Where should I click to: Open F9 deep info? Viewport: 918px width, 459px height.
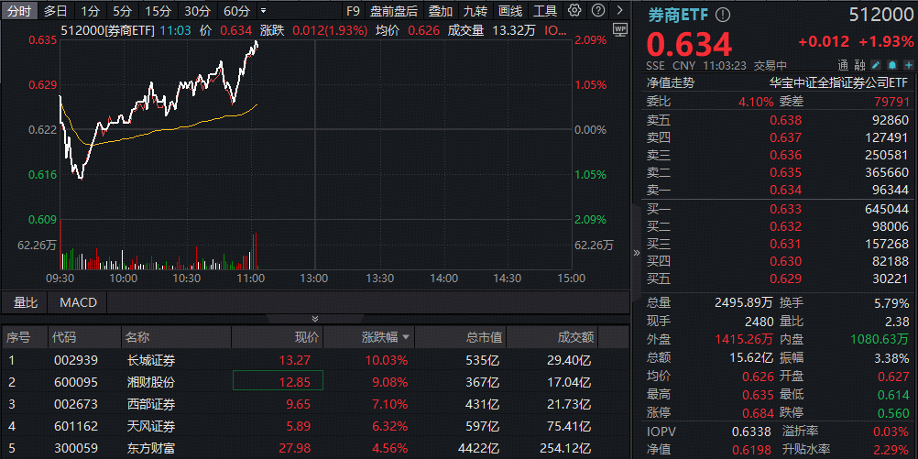[x=353, y=11]
